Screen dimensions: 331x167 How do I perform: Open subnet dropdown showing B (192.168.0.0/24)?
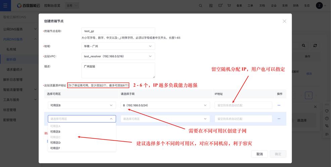point(164,105)
